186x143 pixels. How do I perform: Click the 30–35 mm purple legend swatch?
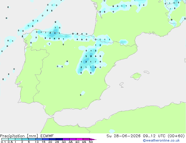coord(66,139)
